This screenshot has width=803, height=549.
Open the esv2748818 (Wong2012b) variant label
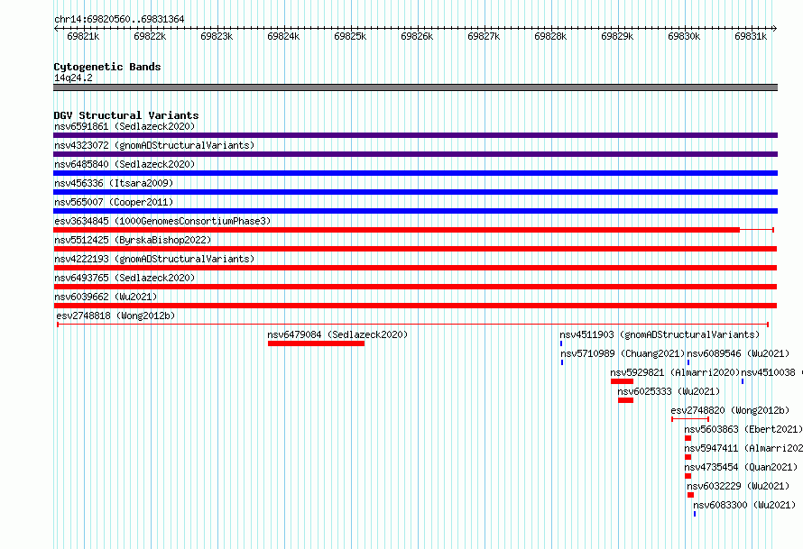pyautogui.click(x=115, y=316)
